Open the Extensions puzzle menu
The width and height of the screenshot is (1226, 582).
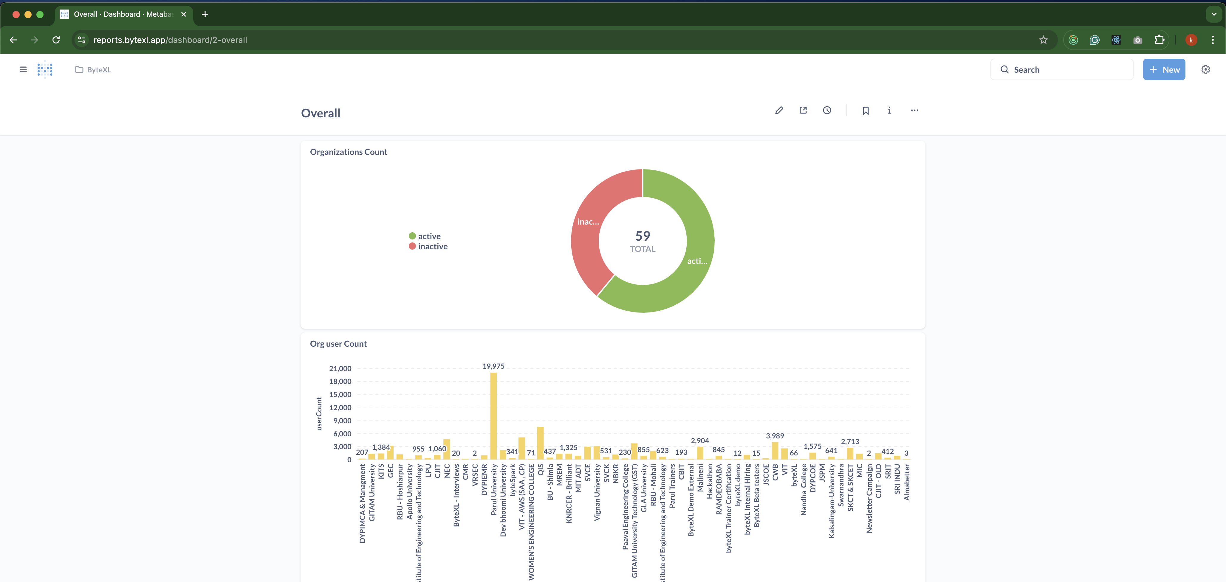[x=1160, y=40]
